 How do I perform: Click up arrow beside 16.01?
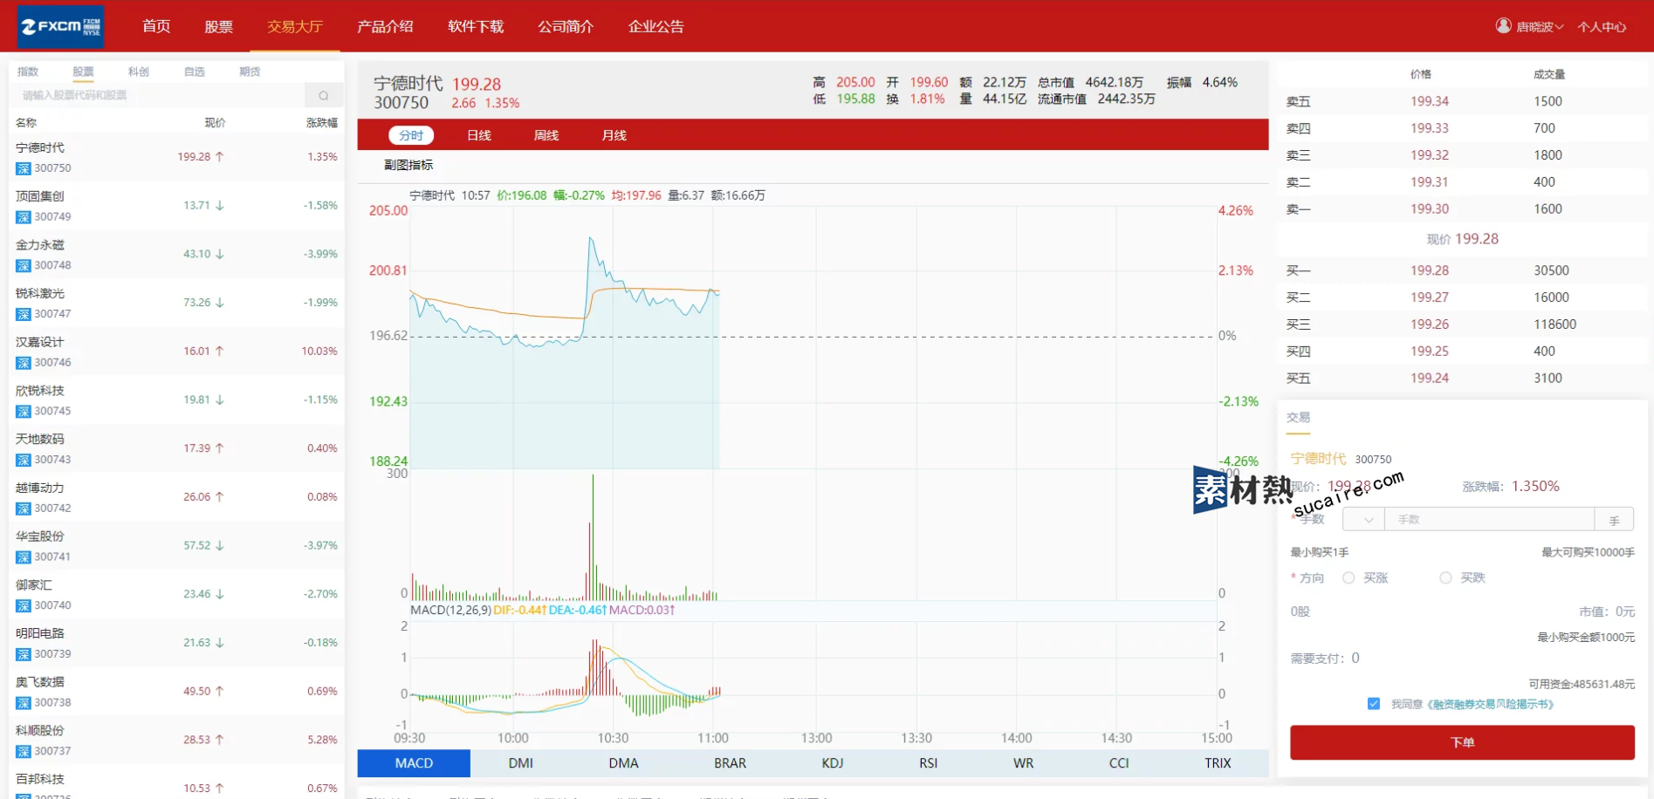pyautogui.click(x=220, y=352)
